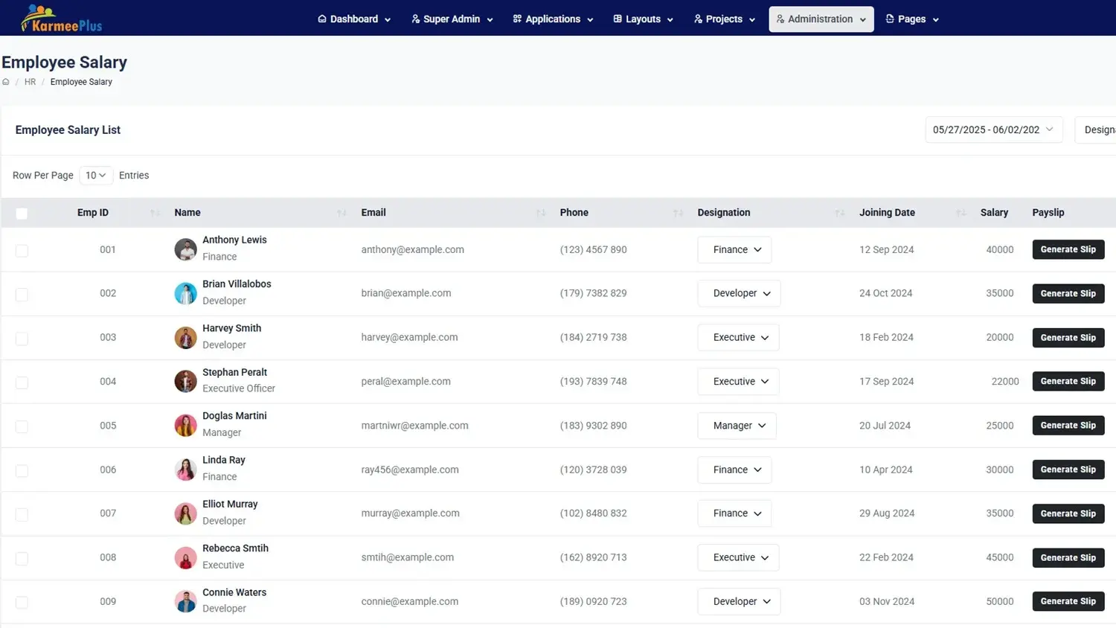The height and width of the screenshot is (628, 1116).
Task: Click the KarmeePlus logo
Action: [x=61, y=19]
